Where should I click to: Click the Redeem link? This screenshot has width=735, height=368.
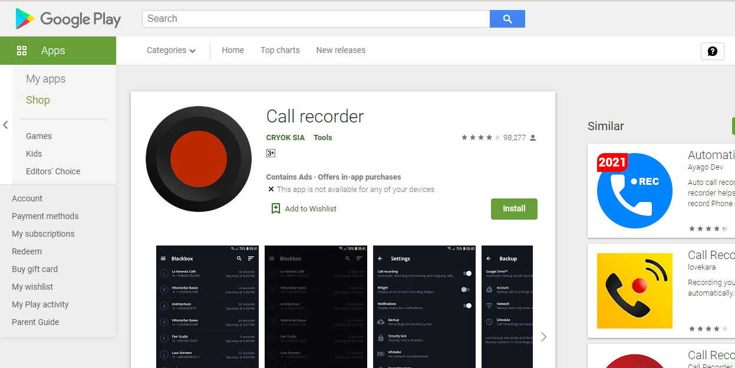click(27, 251)
